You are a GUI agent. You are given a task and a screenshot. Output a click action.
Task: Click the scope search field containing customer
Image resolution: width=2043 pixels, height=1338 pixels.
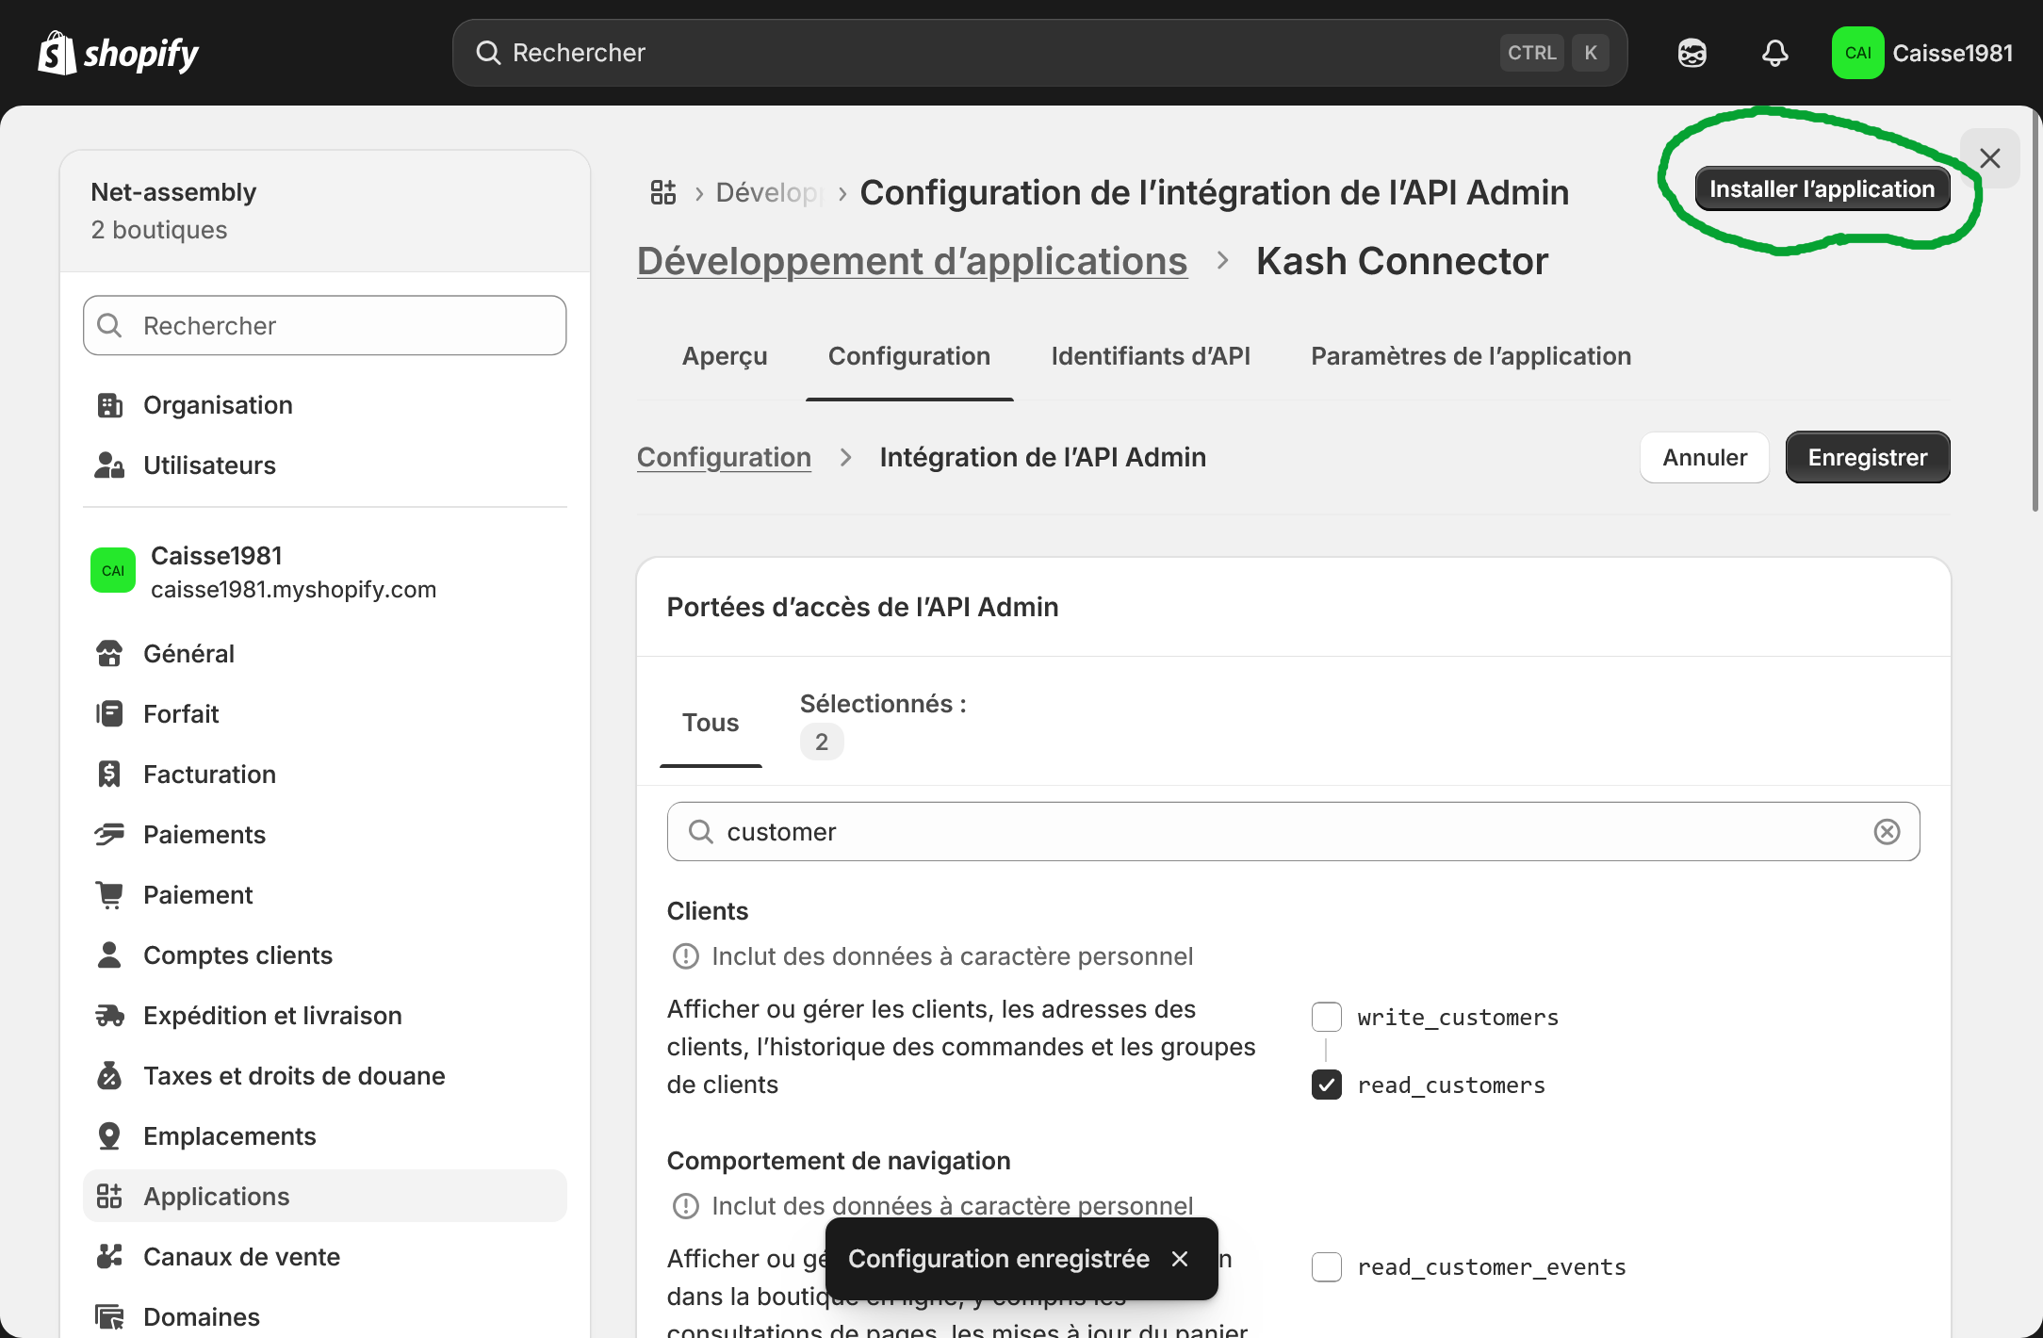point(1293,831)
